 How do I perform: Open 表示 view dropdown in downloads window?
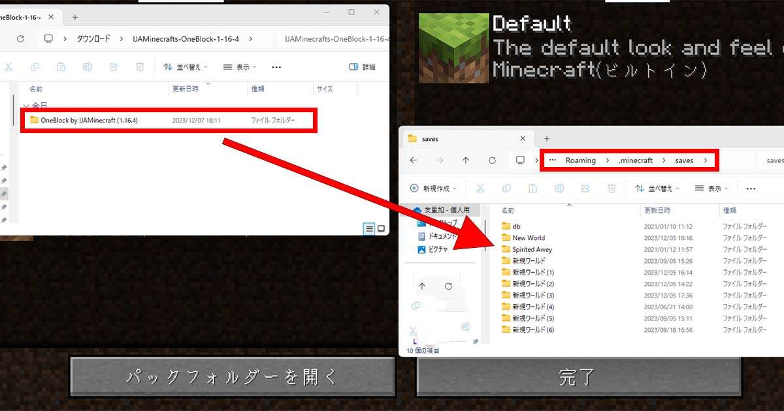[240, 67]
